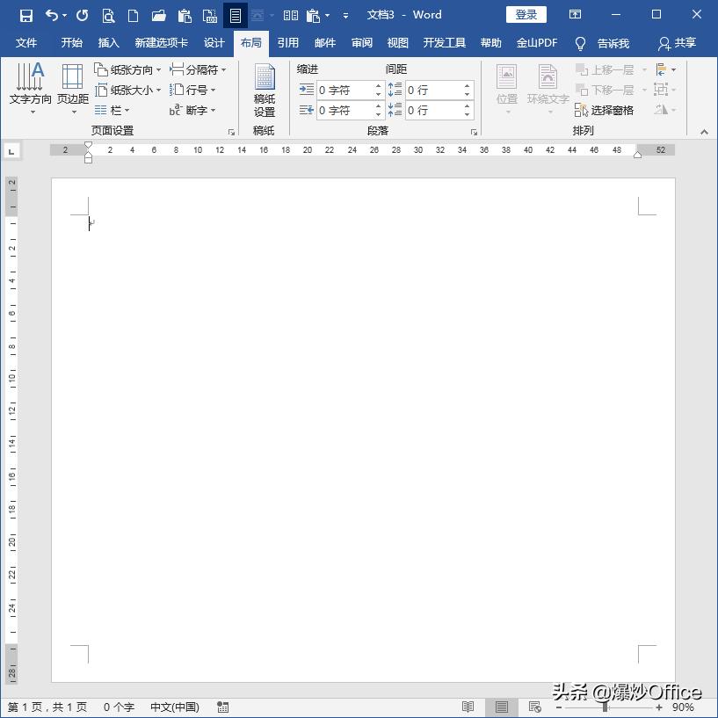Viewport: 718px width, 718px height.
Task: Increase spacing after with up arrow
Action: click(x=467, y=105)
